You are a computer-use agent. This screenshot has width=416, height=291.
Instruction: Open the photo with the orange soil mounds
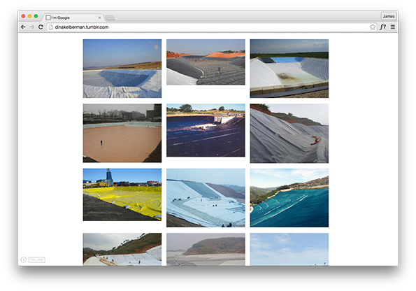[206, 62]
